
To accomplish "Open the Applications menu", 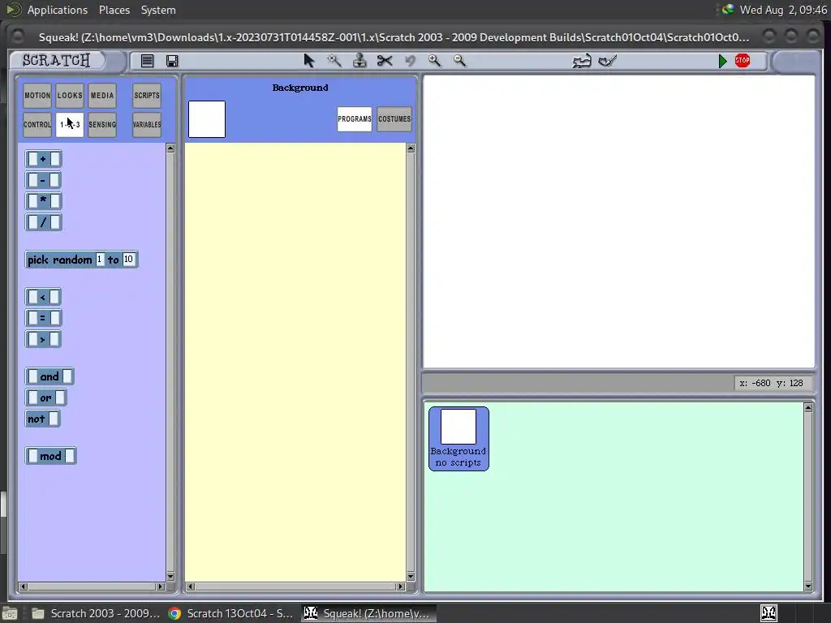I will (58, 10).
